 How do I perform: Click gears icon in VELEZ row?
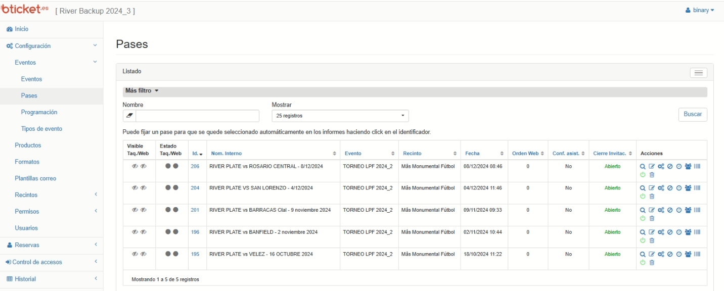coord(660,254)
